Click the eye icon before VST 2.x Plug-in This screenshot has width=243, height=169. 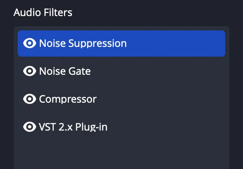pos(30,127)
